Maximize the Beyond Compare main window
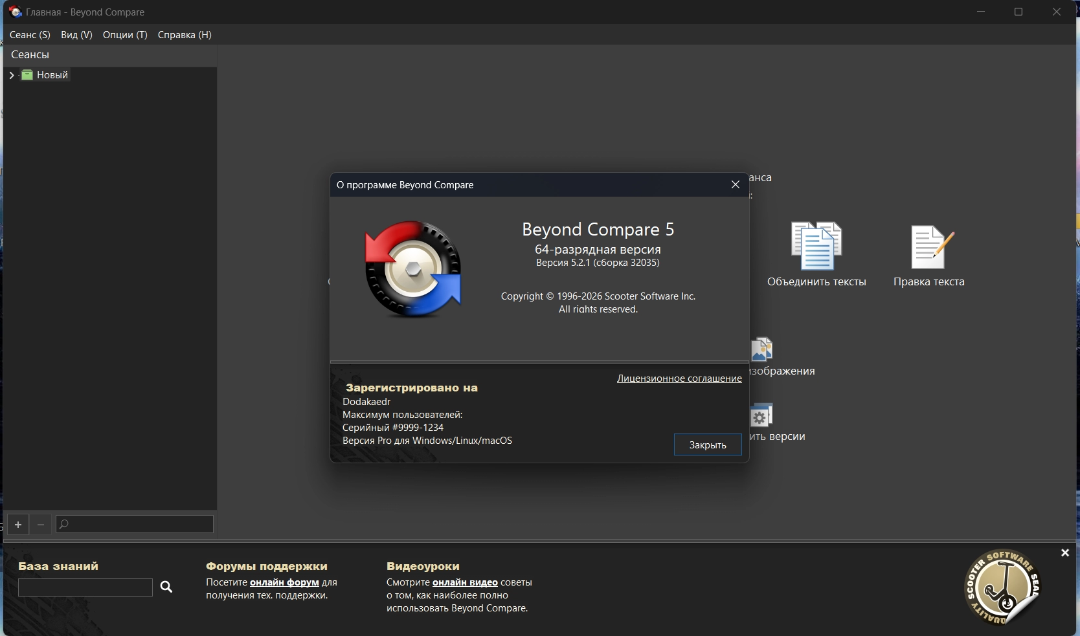 (1018, 12)
